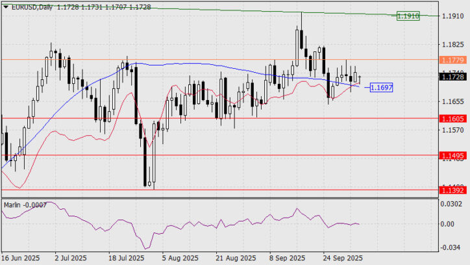Click the 1.1655 value on price axis
The height and width of the screenshot is (265, 470).
pos(452,102)
